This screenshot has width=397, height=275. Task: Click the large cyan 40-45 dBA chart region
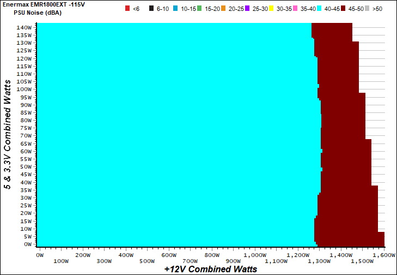pyautogui.click(x=174, y=134)
